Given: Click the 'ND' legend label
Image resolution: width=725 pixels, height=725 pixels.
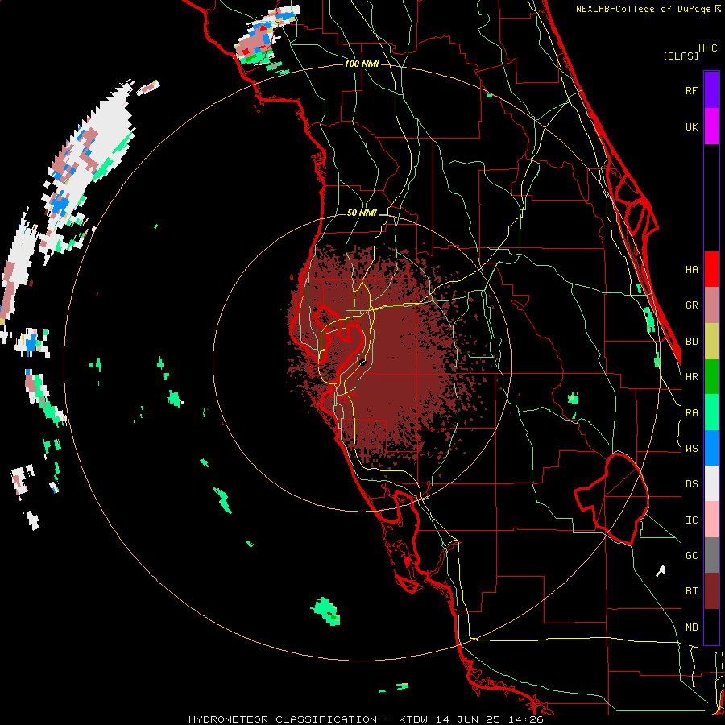Looking at the screenshot, I should tap(691, 628).
